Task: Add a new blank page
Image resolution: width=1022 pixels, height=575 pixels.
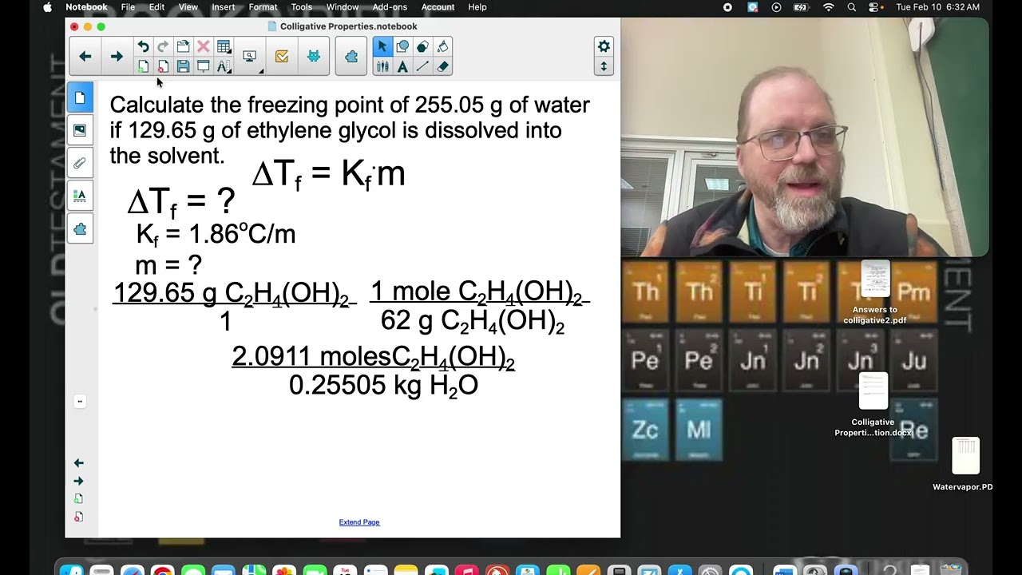Action: point(143,67)
